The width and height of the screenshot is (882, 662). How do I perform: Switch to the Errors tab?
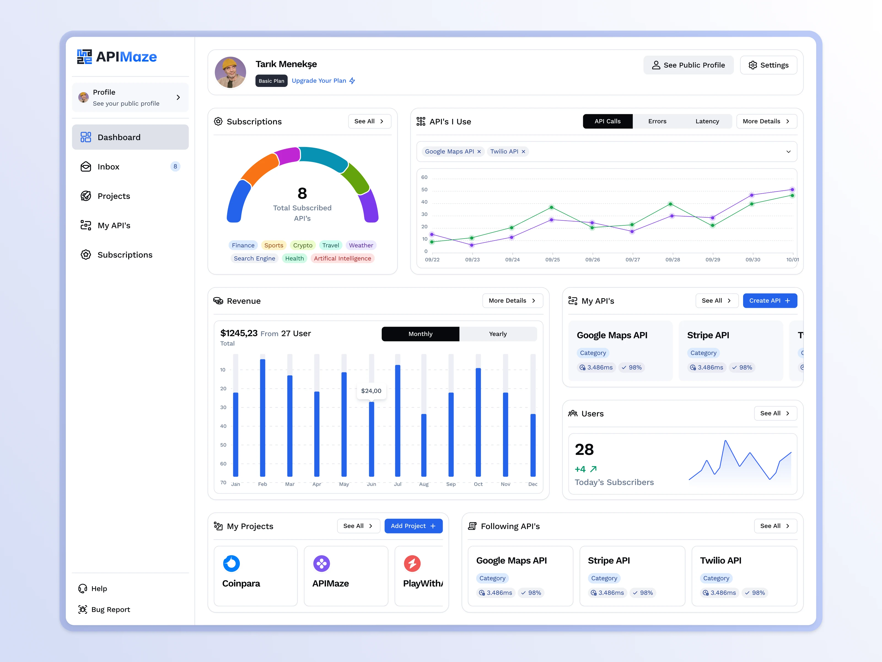[657, 121]
